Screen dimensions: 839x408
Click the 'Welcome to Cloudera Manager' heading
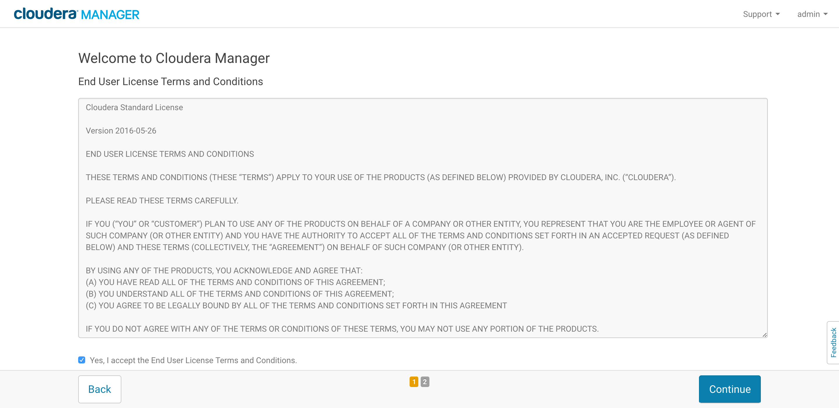[x=174, y=58]
